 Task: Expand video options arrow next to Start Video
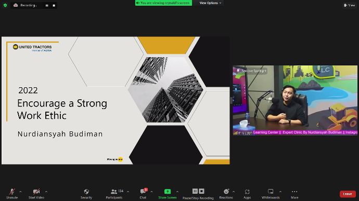tap(46, 192)
